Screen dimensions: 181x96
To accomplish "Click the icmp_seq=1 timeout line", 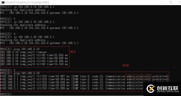I will pos(23,52).
